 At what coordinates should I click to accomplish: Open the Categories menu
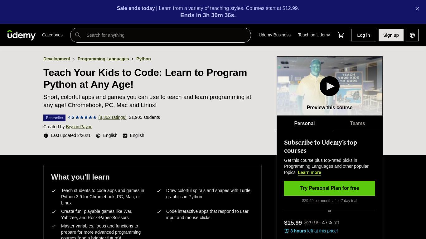(52, 35)
